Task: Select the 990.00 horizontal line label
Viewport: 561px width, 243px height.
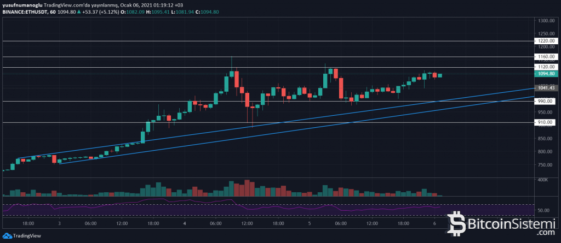Action: coord(546,101)
